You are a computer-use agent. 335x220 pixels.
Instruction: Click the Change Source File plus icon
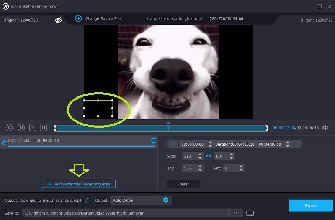click(78, 18)
